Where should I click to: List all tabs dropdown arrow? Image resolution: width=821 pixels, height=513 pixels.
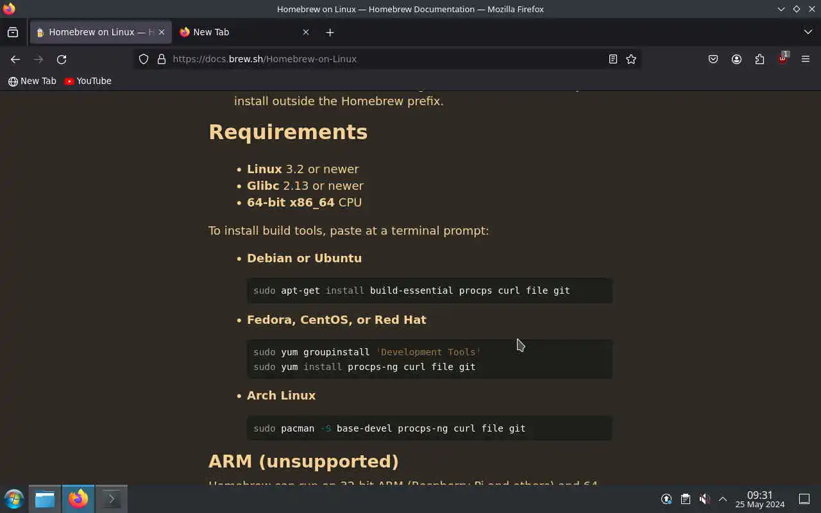click(808, 32)
